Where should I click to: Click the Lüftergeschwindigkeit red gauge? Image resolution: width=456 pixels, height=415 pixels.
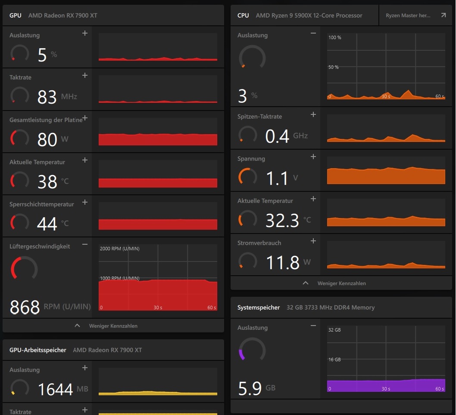tap(24, 268)
